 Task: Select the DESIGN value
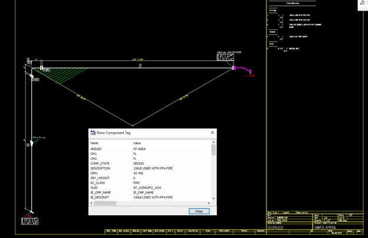(139, 163)
